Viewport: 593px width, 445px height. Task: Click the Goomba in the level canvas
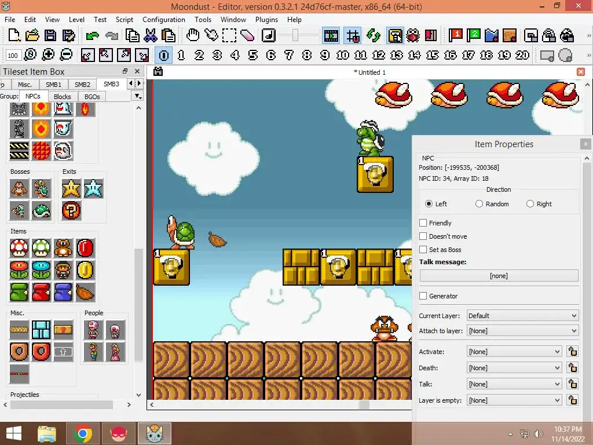click(x=385, y=329)
